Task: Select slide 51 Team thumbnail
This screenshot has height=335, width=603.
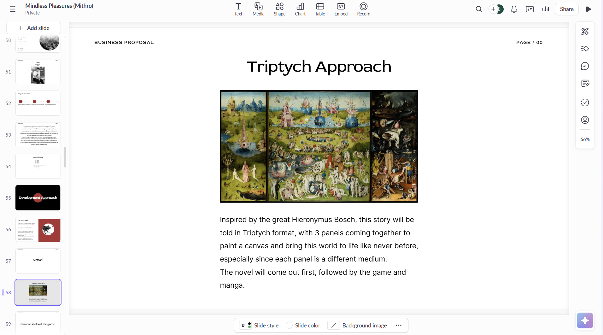Action: (38, 72)
